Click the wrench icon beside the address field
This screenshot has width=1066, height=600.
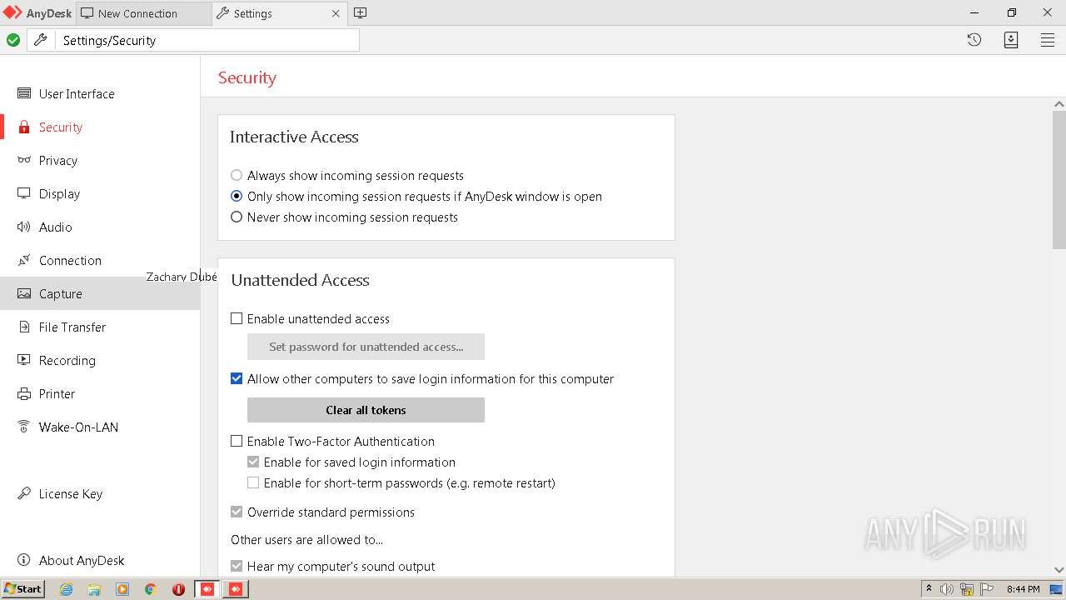pyautogui.click(x=40, y=40)
